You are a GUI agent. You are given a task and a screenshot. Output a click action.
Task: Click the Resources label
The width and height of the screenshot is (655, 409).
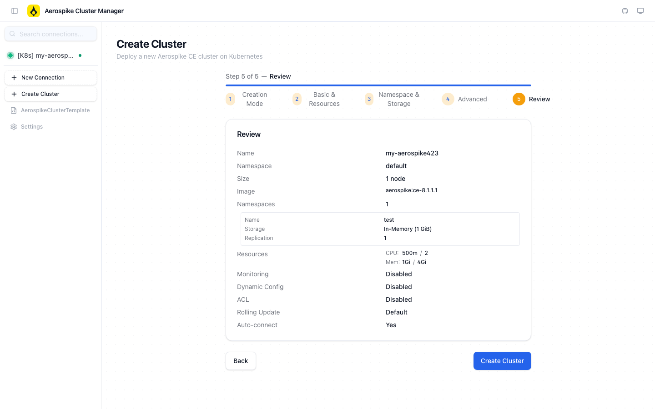[252, 254]
